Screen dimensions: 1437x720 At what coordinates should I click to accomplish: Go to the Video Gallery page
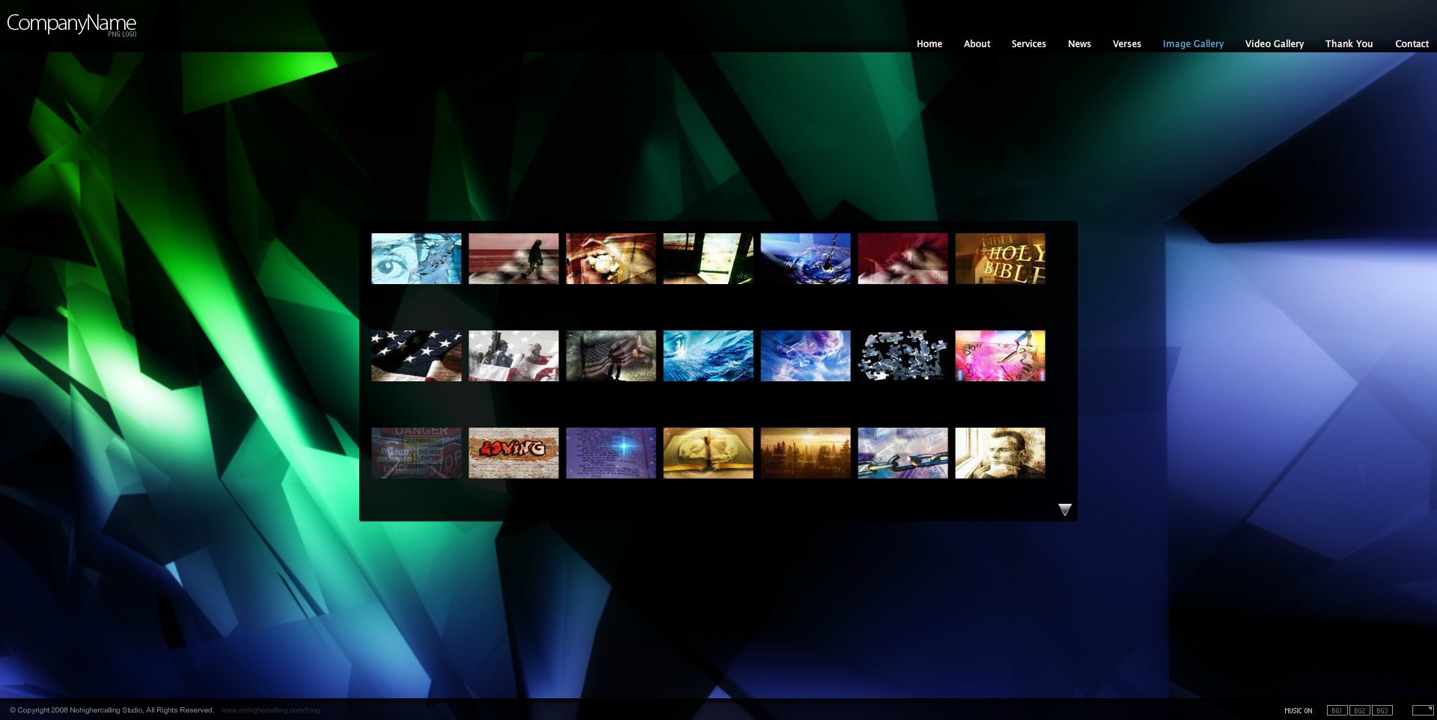(x=1274, y=44)
